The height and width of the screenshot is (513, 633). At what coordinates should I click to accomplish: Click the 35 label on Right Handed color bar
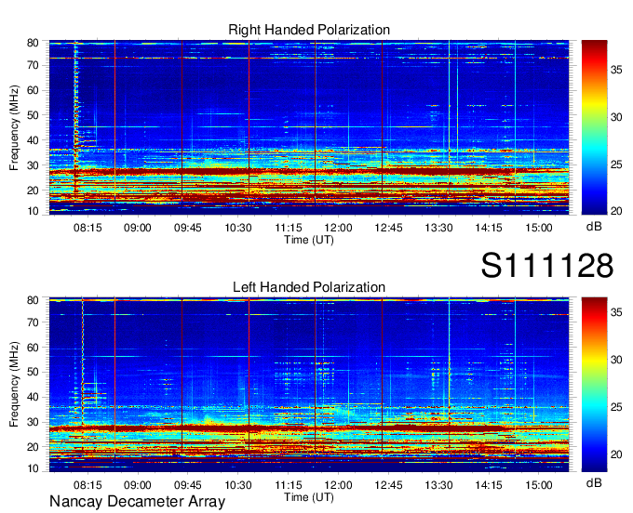[616, 70]
